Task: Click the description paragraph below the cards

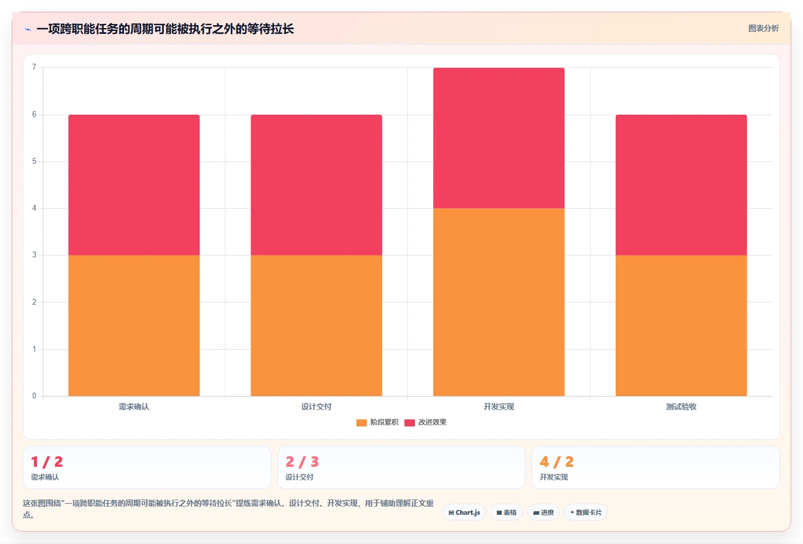Action: pyautogui.click(x=228, y=509)
